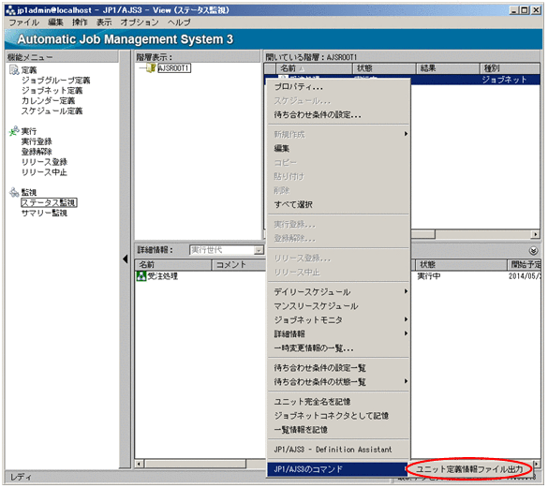The image size is (548, 488).
Task: Click 実行登録 in function menu
Action: pos(37,141)
